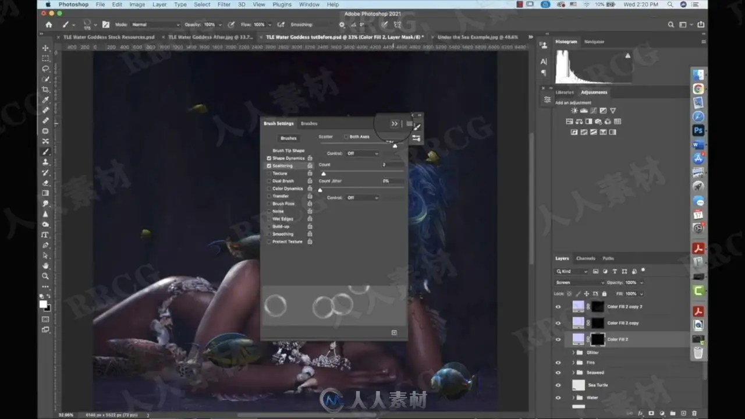The width and height of the screenshot is (745, 419).
Task: Select the Brush tool in toolbar
Action: point(45,152)
